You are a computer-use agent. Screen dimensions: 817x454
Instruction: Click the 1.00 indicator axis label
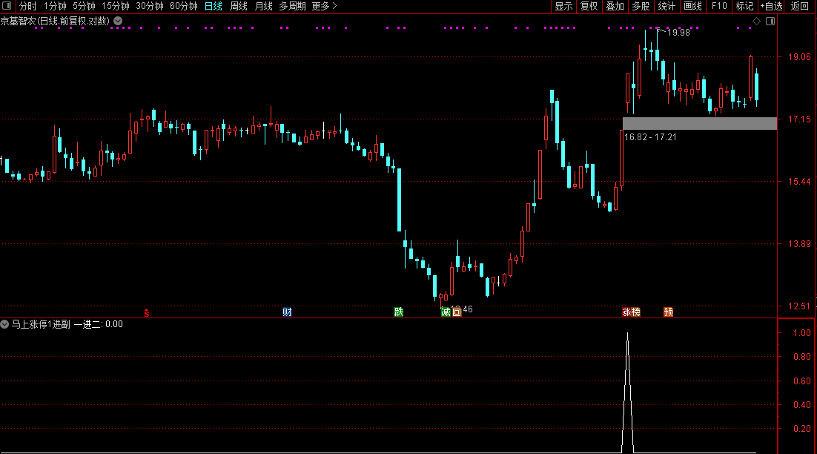point(802,332)
